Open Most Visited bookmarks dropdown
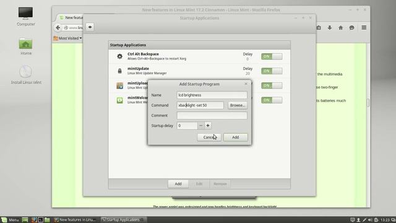The image size is (396, 223). pyautogui.click(x=67, y=38)
